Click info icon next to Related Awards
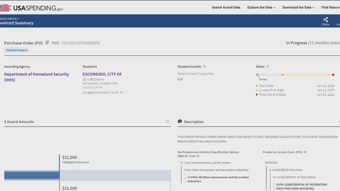 pyautogui.click(x=204, y=66)
